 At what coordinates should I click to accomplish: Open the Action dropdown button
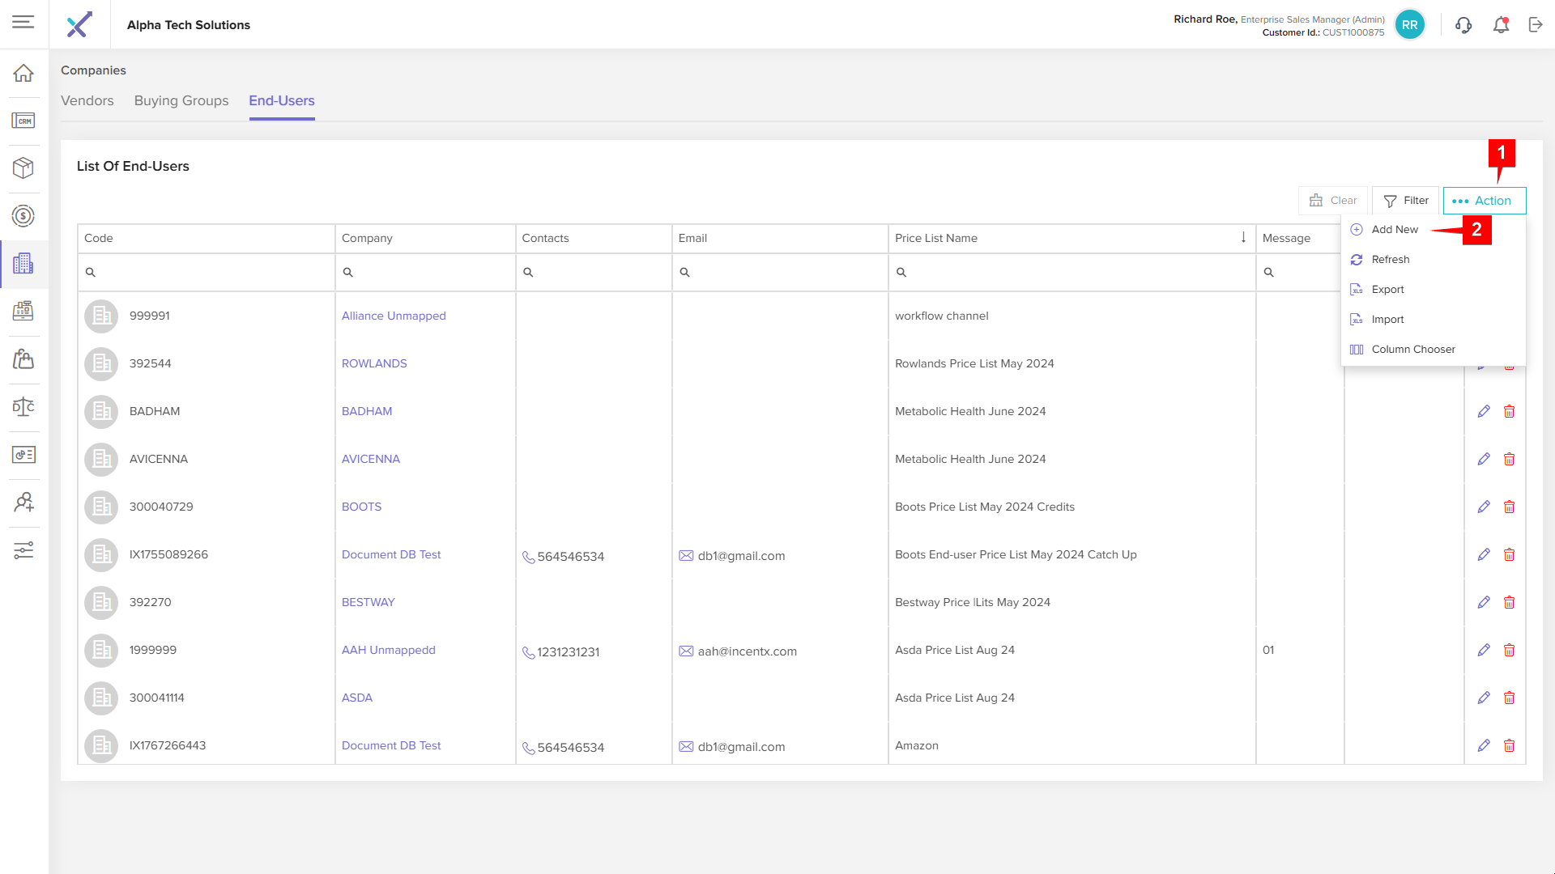click(x=1484, y=201)
